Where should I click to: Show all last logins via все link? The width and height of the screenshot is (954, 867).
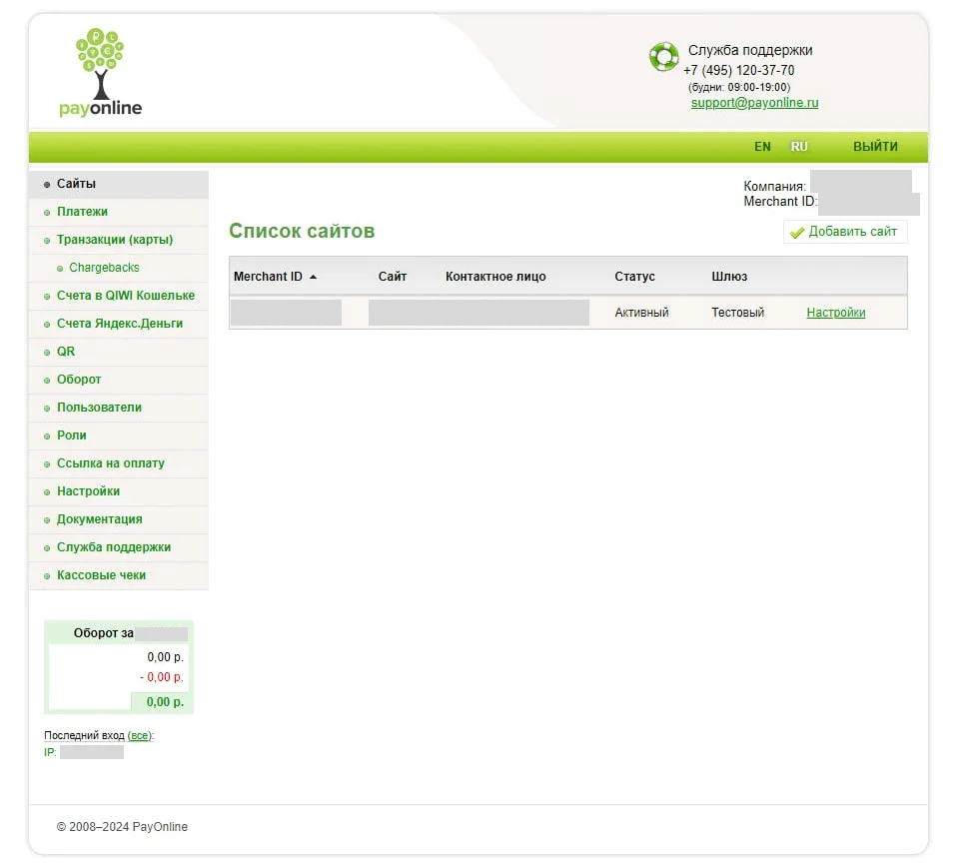click(139, 735)
